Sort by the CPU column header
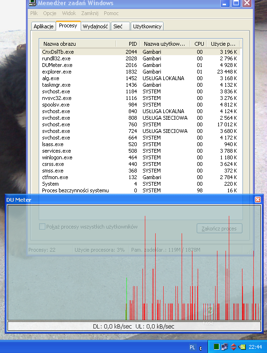The image size is (267, 353). pos(199,44)
